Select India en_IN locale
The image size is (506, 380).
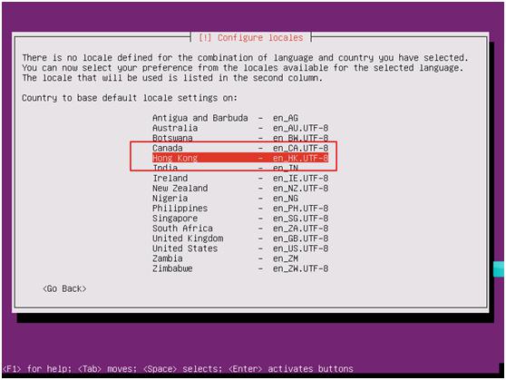point(240,168)
